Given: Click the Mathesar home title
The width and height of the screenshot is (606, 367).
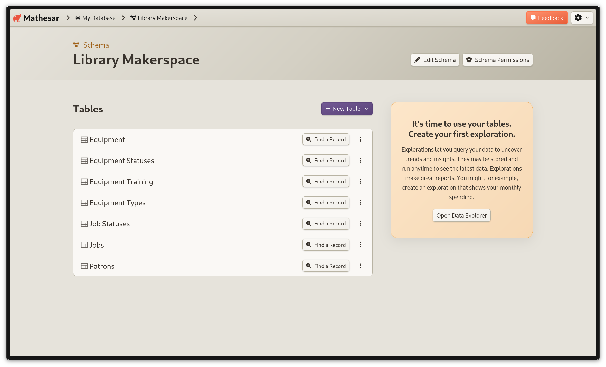Looking at the screenshot, I should pos(41,18).
